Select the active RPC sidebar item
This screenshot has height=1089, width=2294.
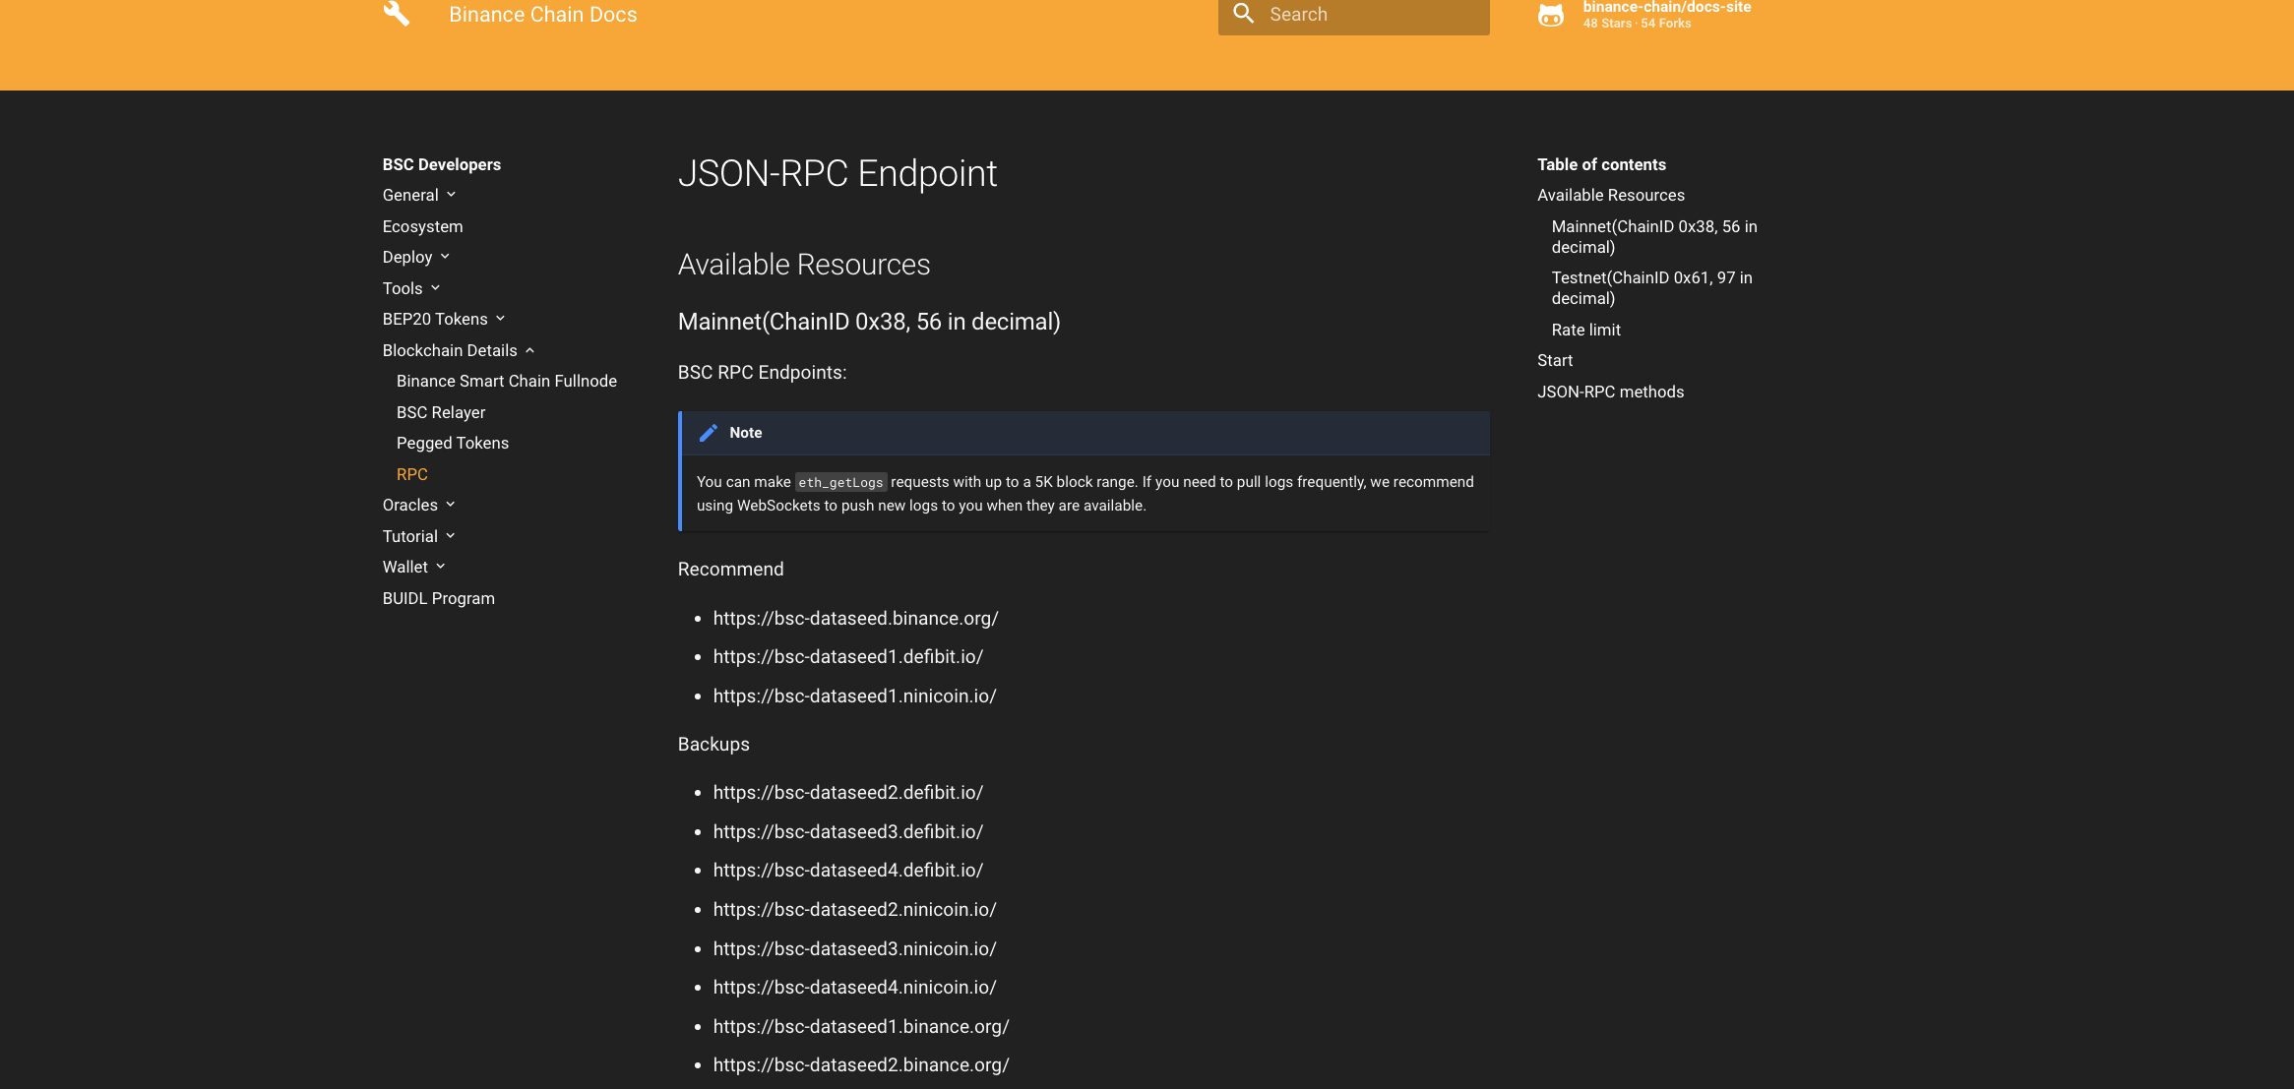point(412,474)
